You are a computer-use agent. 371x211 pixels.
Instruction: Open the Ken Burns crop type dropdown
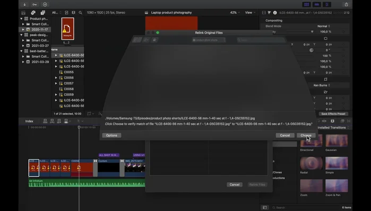322,85
